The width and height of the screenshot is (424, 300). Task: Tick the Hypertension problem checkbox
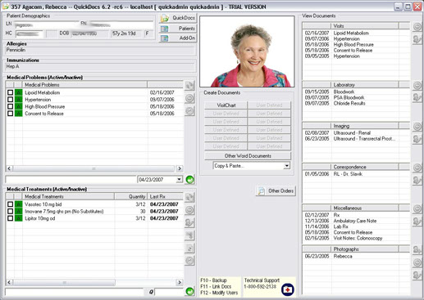10,100
